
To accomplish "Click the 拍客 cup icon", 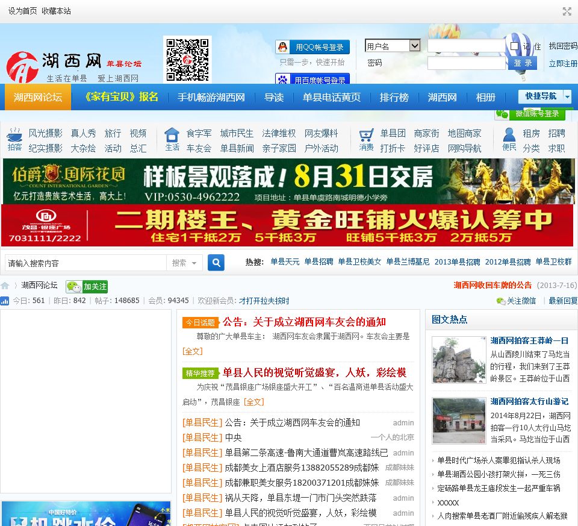I will tap(14, 134).
